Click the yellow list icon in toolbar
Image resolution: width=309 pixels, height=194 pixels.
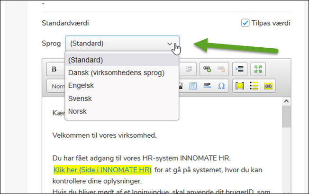point(254,87)
